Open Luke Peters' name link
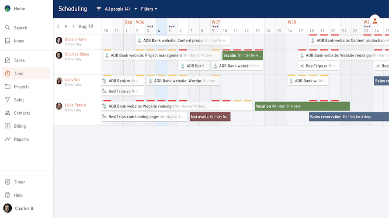This screenshot has height=218, width=389. coord(76,105)
